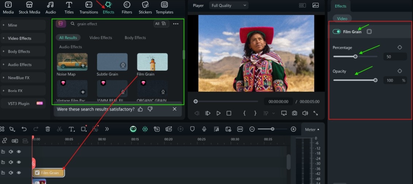Open the Media tab
Image resolution: width=413 pixels, height=184 pixels.
coord(8,8)
